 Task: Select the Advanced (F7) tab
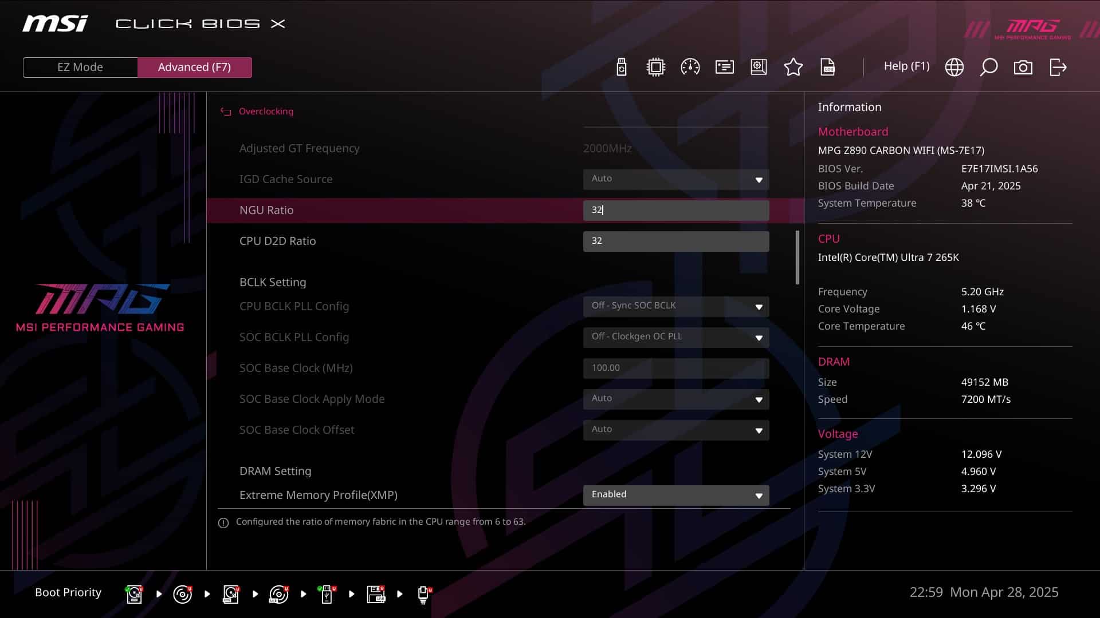(x=195, y=67)
